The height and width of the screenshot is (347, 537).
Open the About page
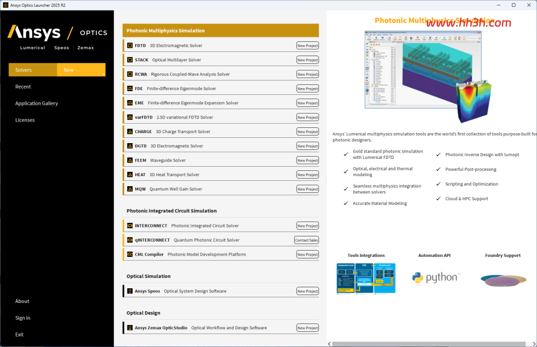22,301
